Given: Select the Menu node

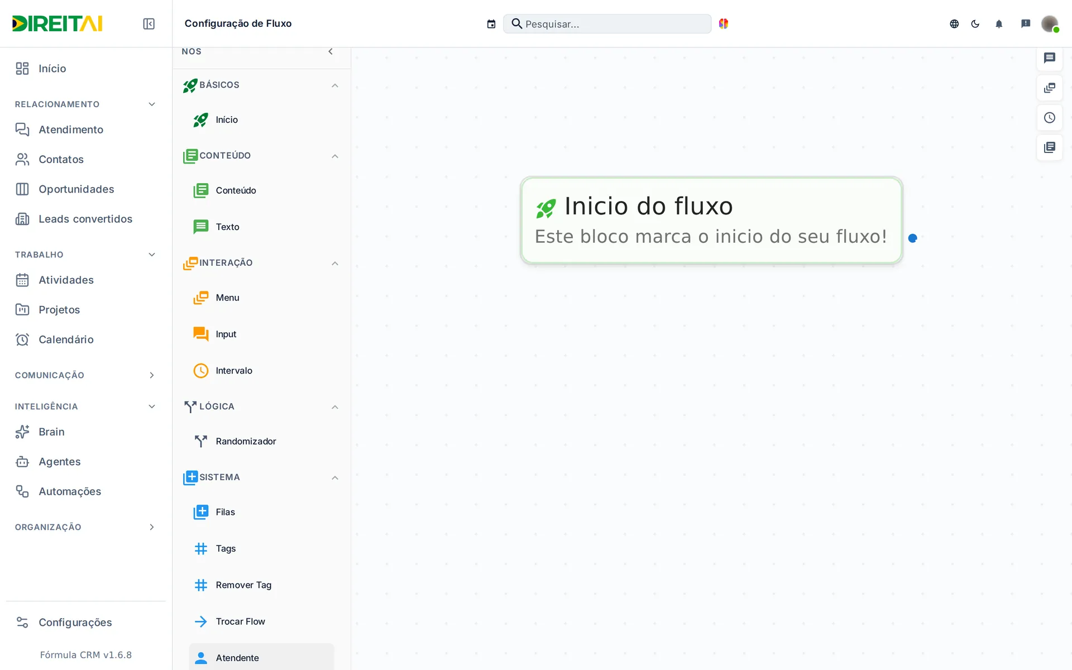Looking at the screenshot, I should coord(261,298).
